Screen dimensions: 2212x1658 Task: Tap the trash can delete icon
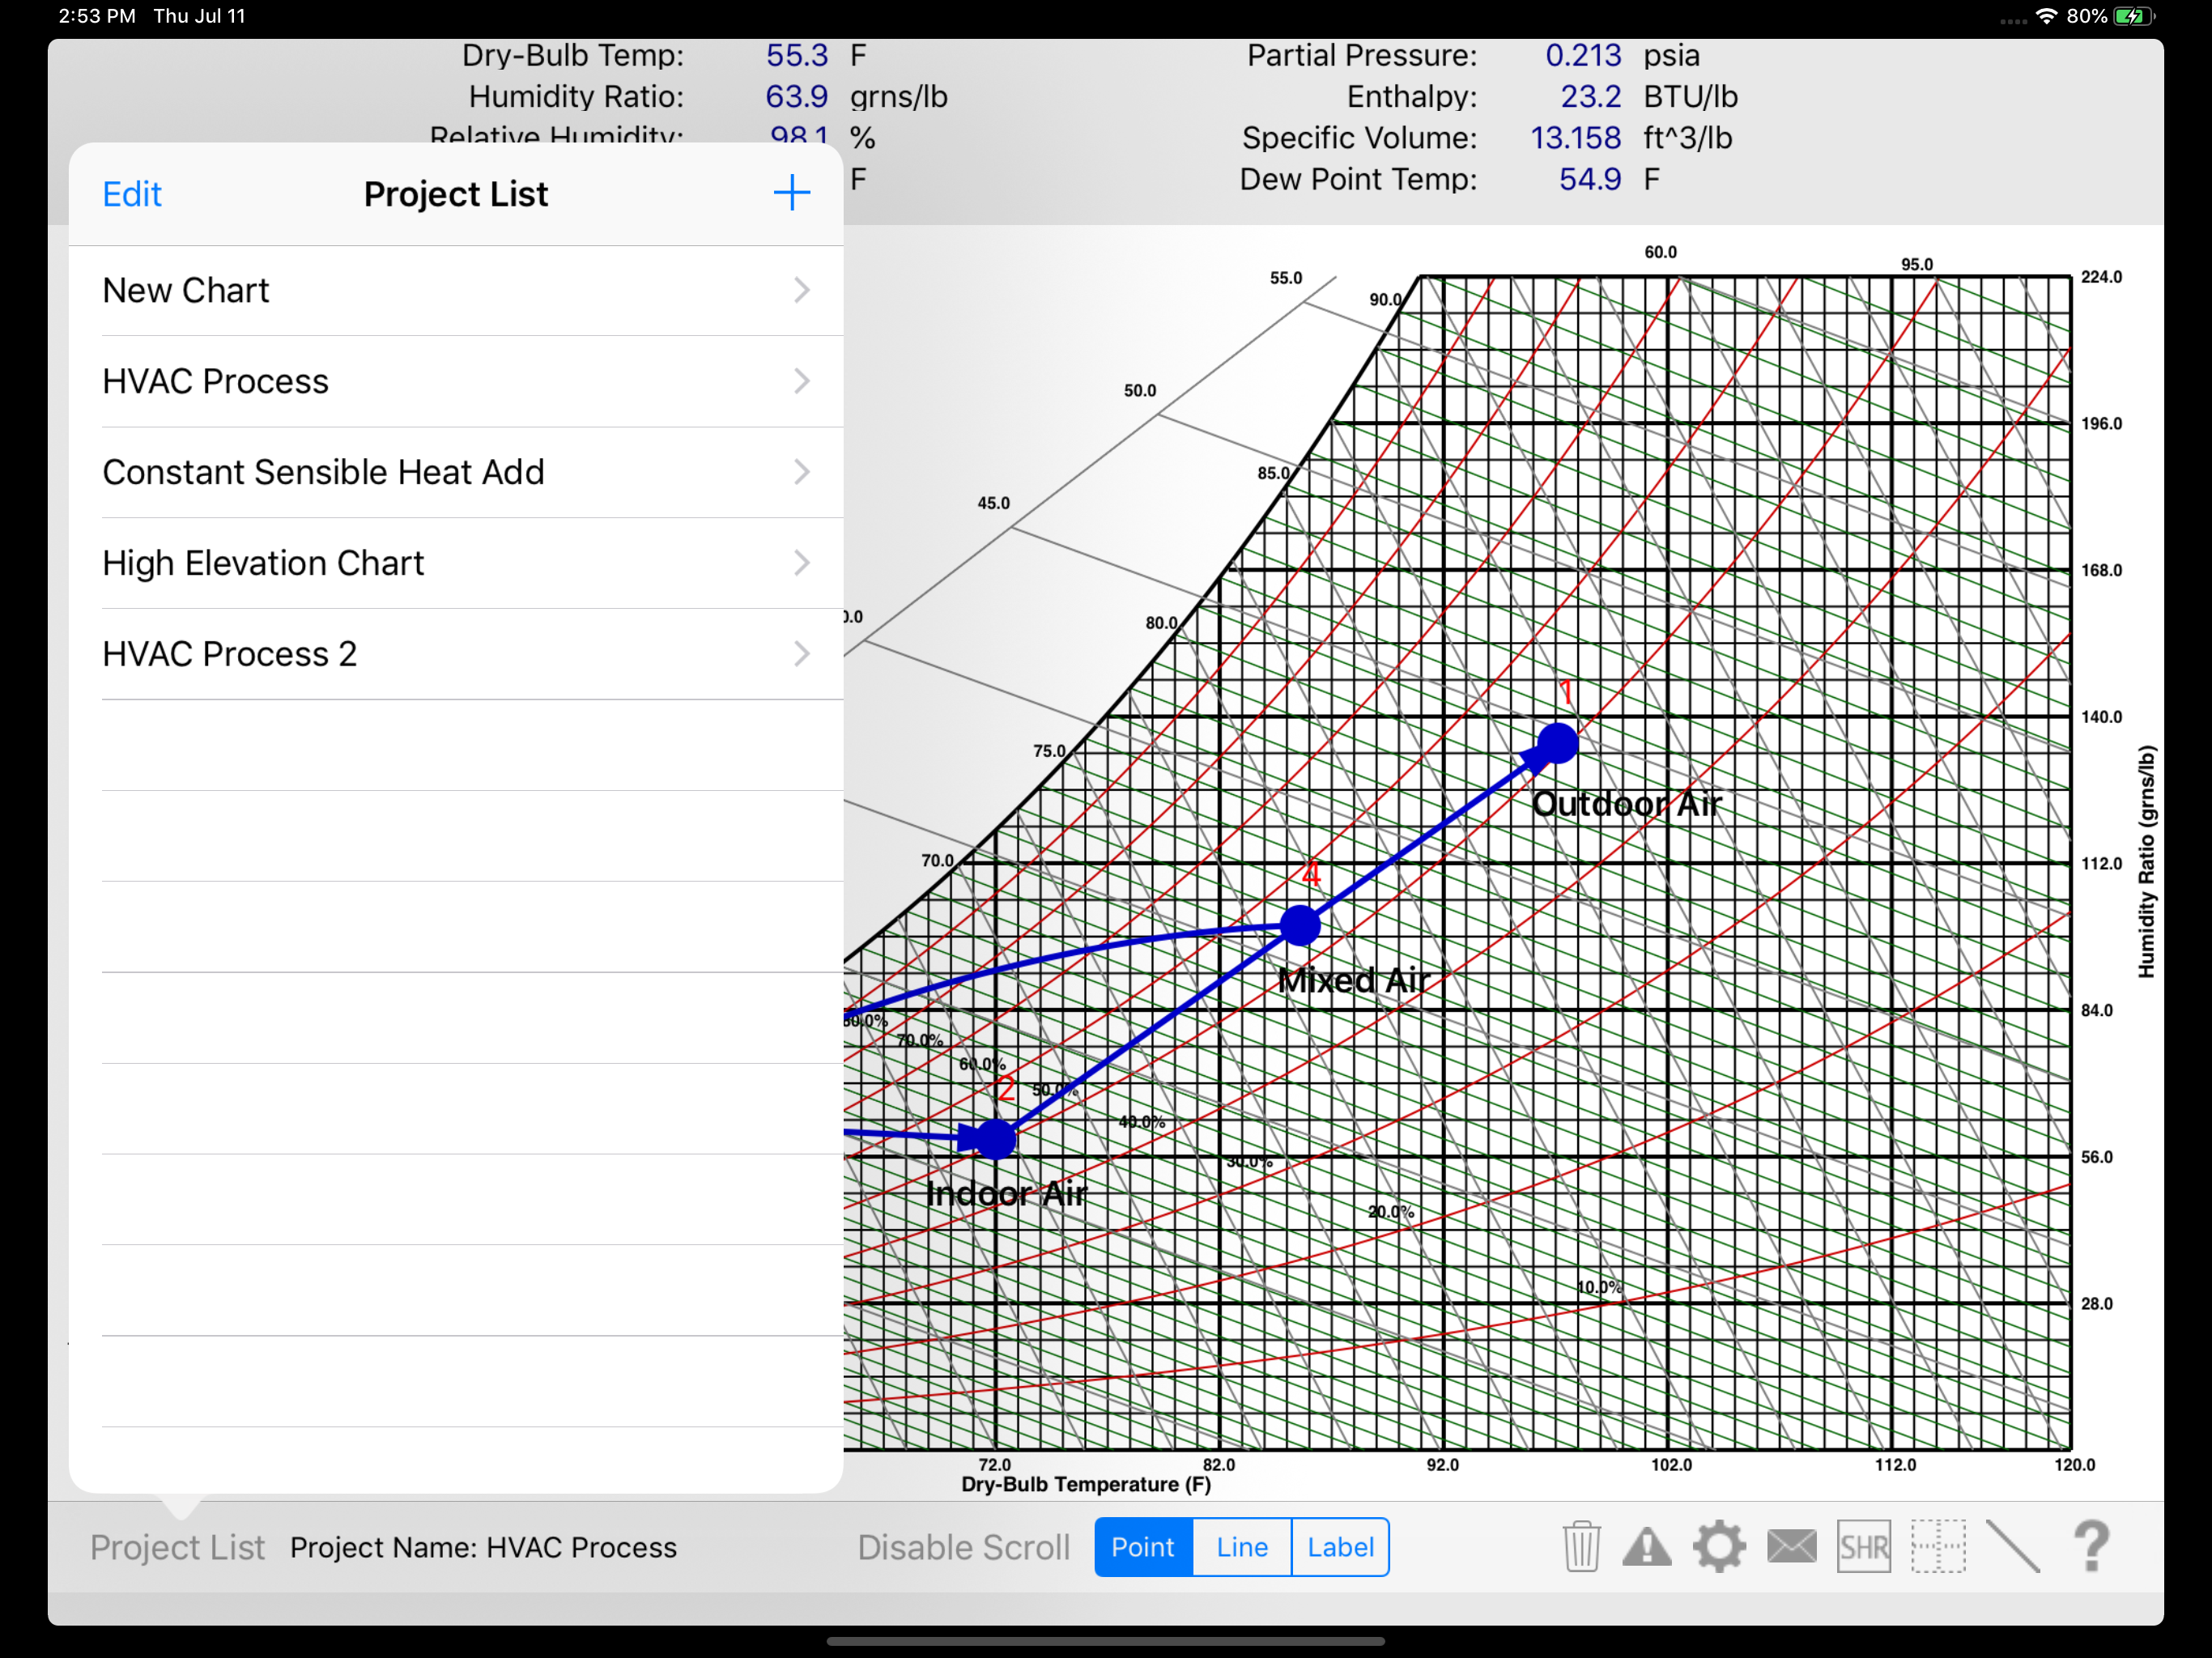1581,1546
